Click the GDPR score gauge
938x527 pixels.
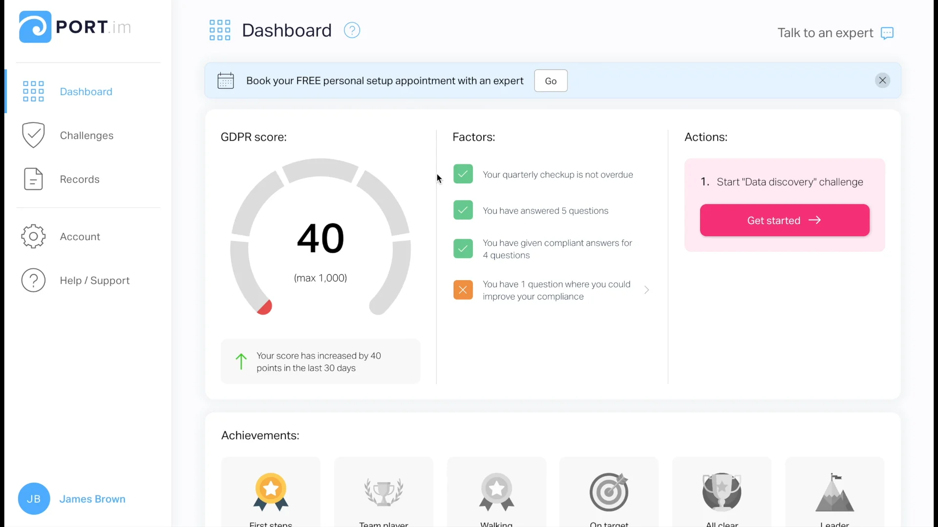(x=320, y=237)
